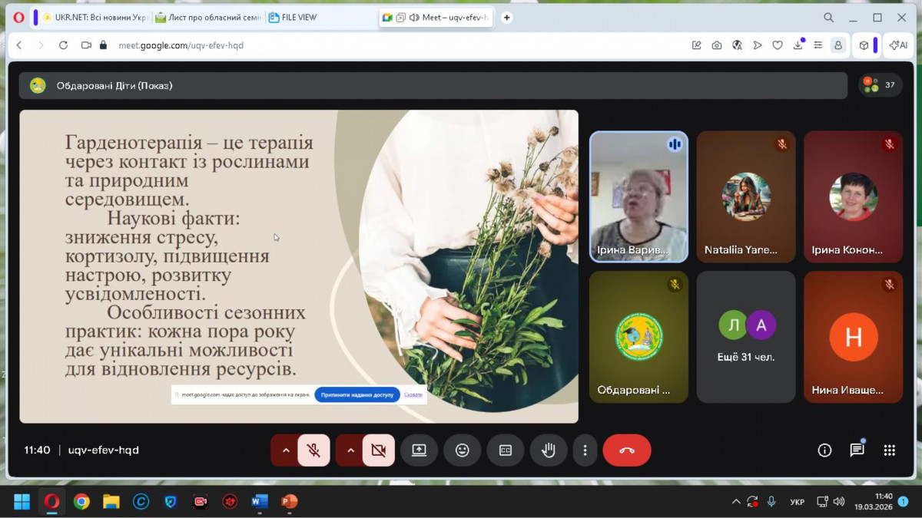The image size is (922, 518).
Task: Toggle the disabled camera button
Action: (x=378, y=450)
